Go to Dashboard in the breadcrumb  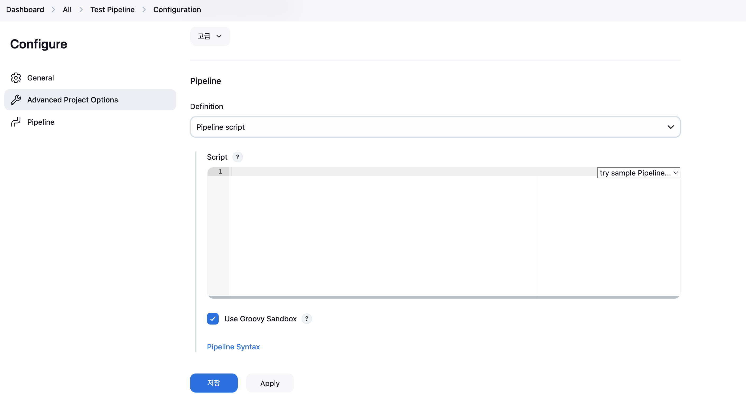coord(25,10)
